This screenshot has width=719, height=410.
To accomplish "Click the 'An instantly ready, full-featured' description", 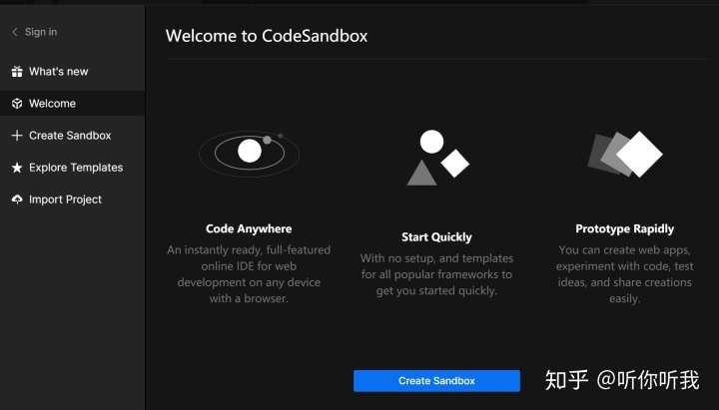I will pos(249,274).
